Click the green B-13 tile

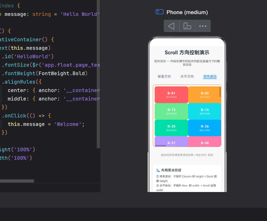point(171,111)
